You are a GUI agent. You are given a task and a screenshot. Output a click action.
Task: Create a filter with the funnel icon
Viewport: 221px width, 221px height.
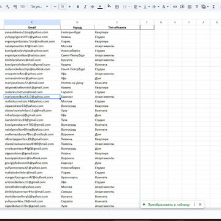pos(196,7)
